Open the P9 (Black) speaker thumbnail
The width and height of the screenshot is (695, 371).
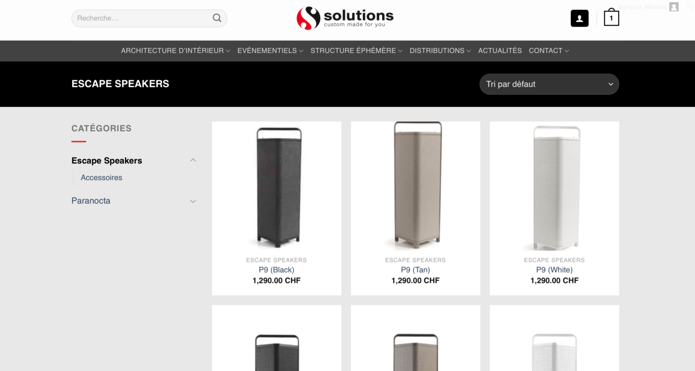pyautogui.click(x=277, y=186)
